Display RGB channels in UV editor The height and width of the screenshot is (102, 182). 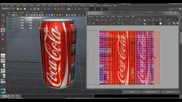[x=157, y=24]
